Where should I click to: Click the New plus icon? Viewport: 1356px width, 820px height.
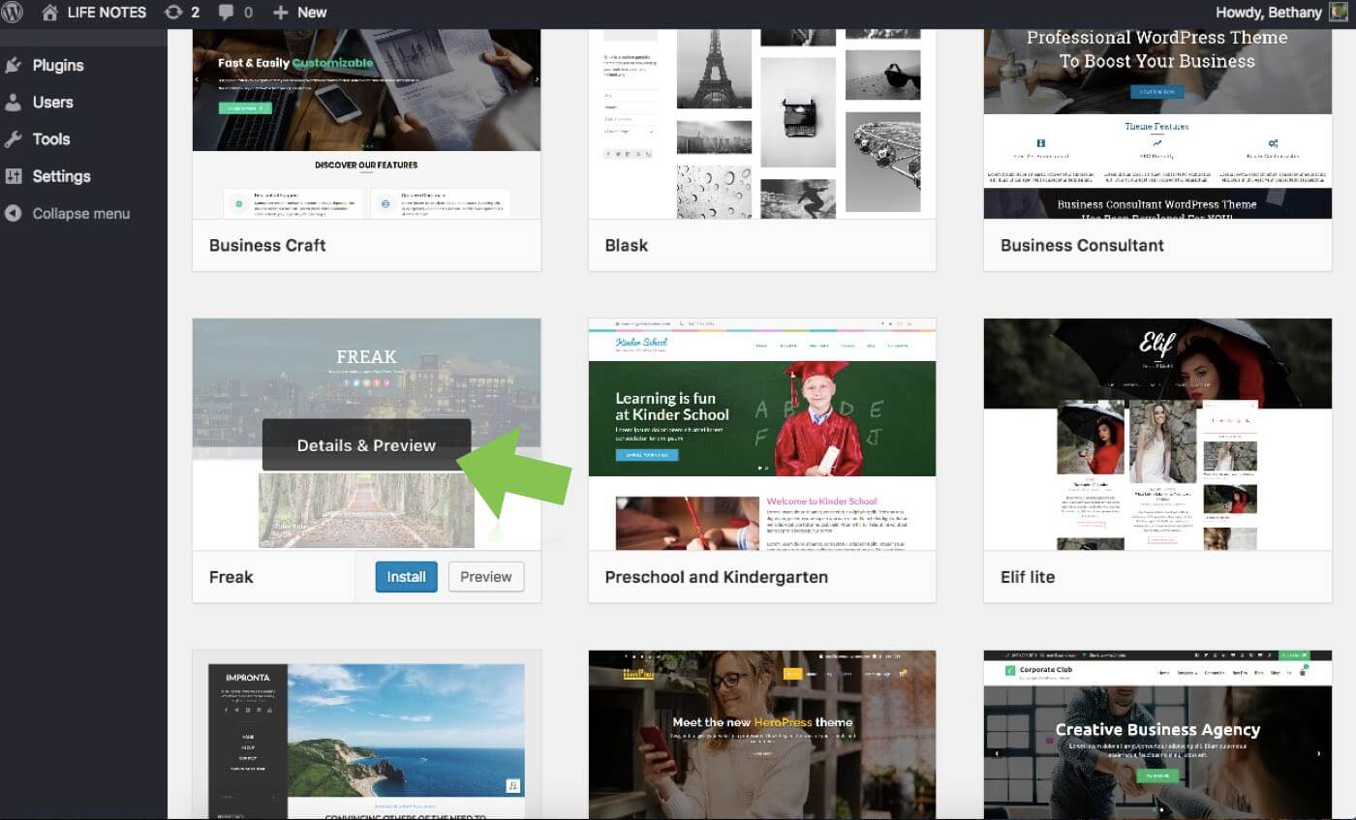point(281,13)
